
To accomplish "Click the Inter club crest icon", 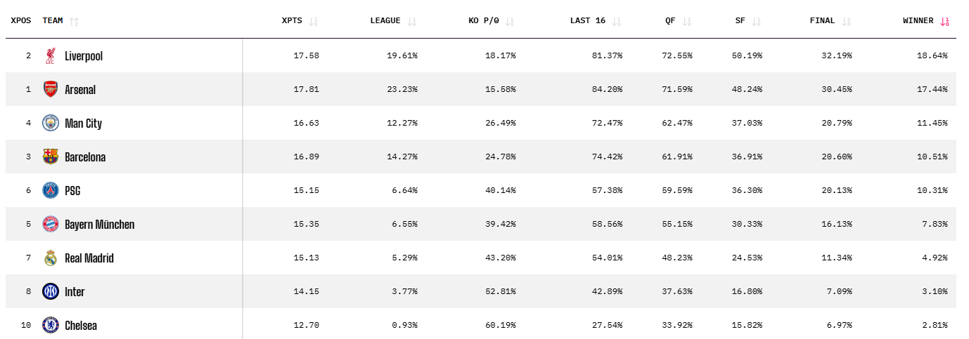I will pos(50,291).
